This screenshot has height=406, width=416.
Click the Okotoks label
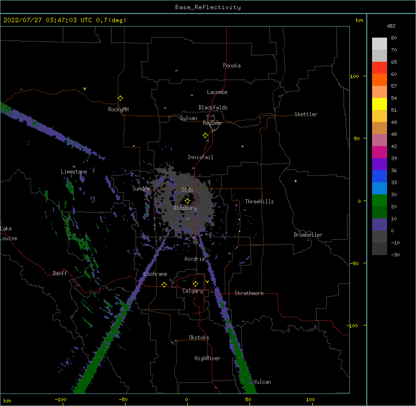[199, 338]
